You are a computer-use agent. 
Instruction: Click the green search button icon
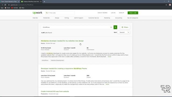click(115, 27)
